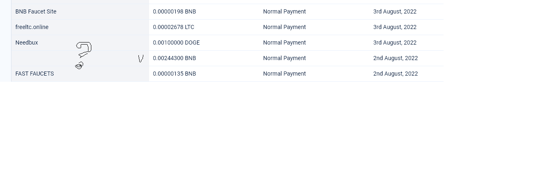
Task: Click Normal Payment in the Needbux row
Action: (x=285, y=43)
